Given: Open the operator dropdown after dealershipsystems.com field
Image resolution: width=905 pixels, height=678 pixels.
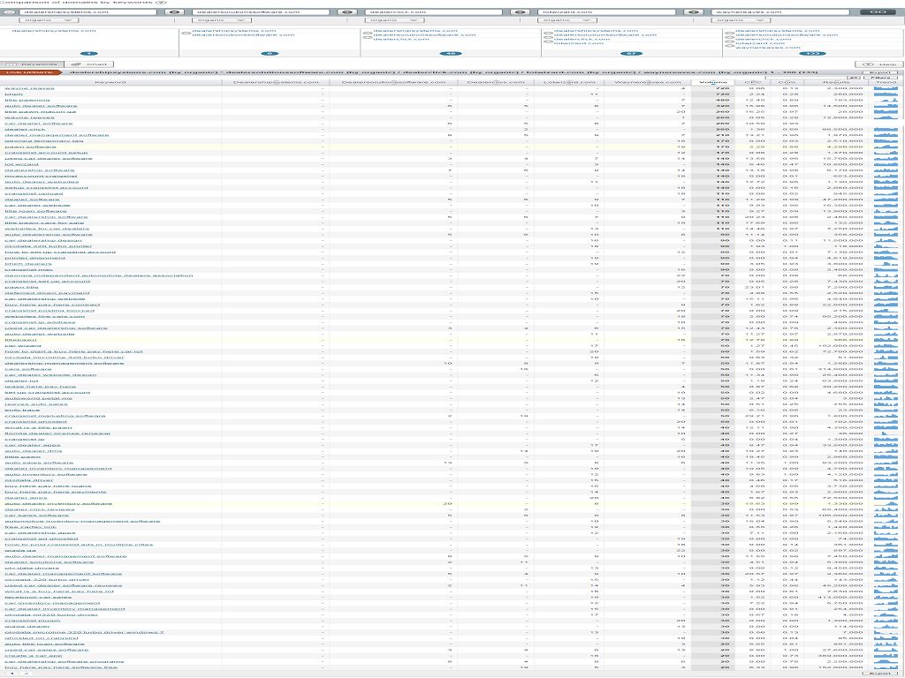Looking at the screenshot, I should pyautogui.click(x=174, y=11).
